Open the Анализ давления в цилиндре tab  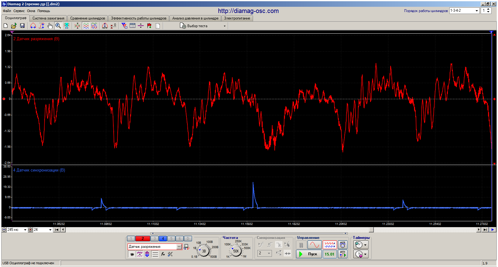click(x=195, y=18)
